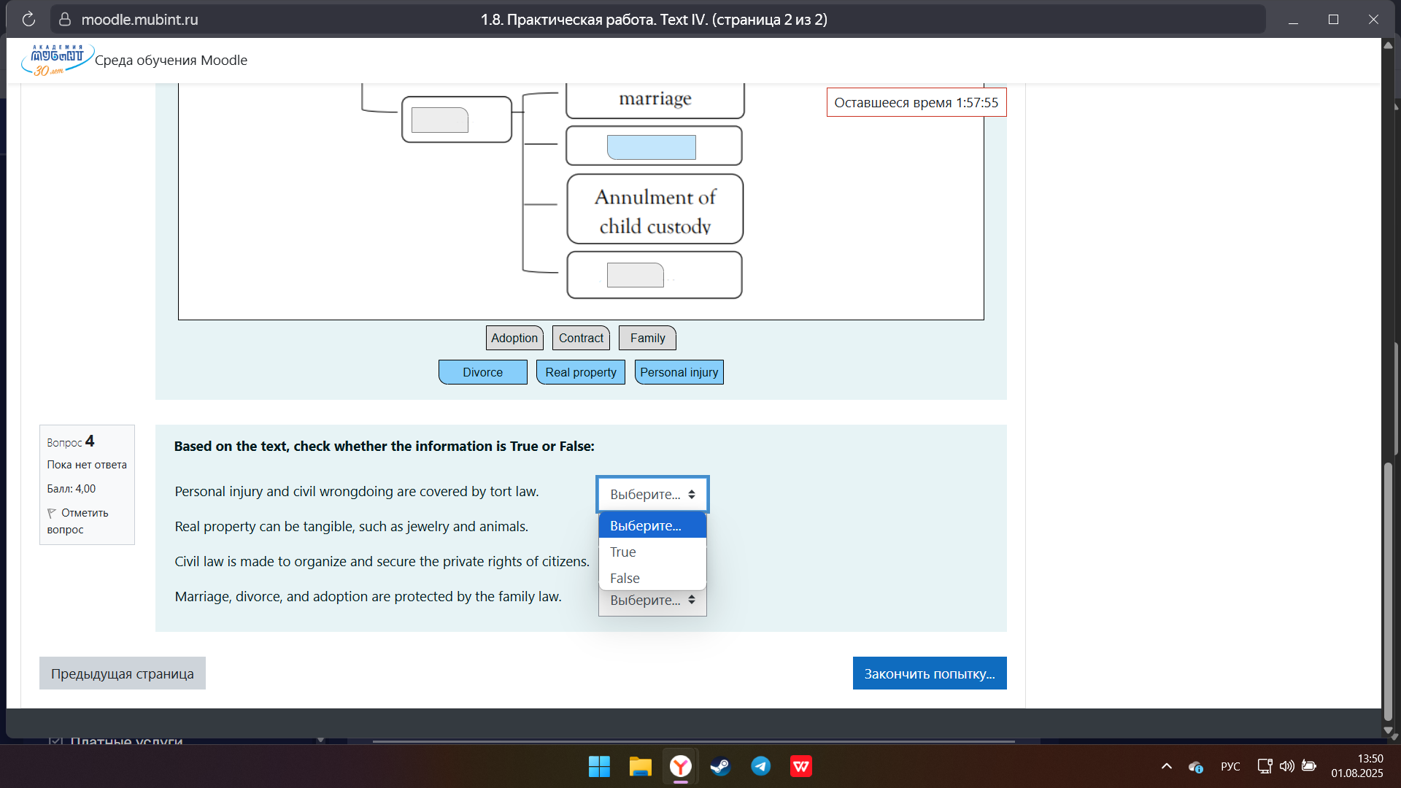Pick the Adoption answer tile
This screenshot has width=1401, height=788.
pos(514,338)
